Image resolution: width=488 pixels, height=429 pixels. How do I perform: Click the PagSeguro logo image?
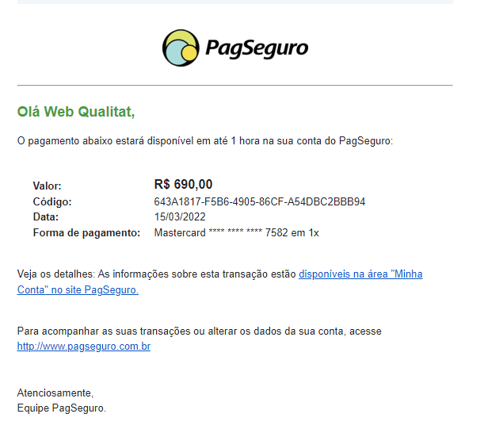point(235,48)
